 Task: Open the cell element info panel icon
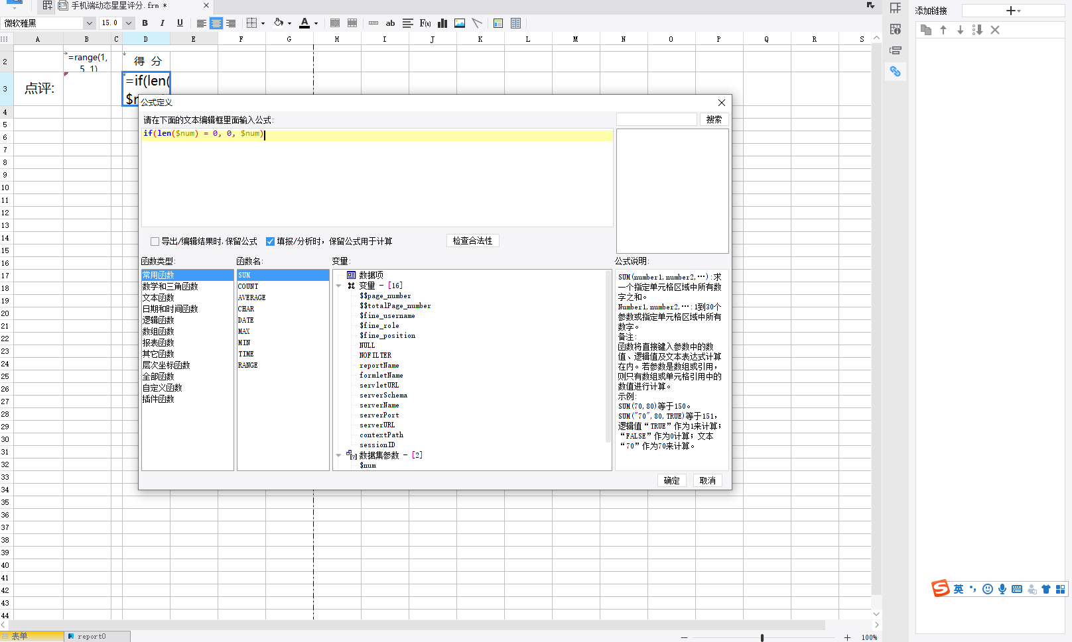point(896,29)
